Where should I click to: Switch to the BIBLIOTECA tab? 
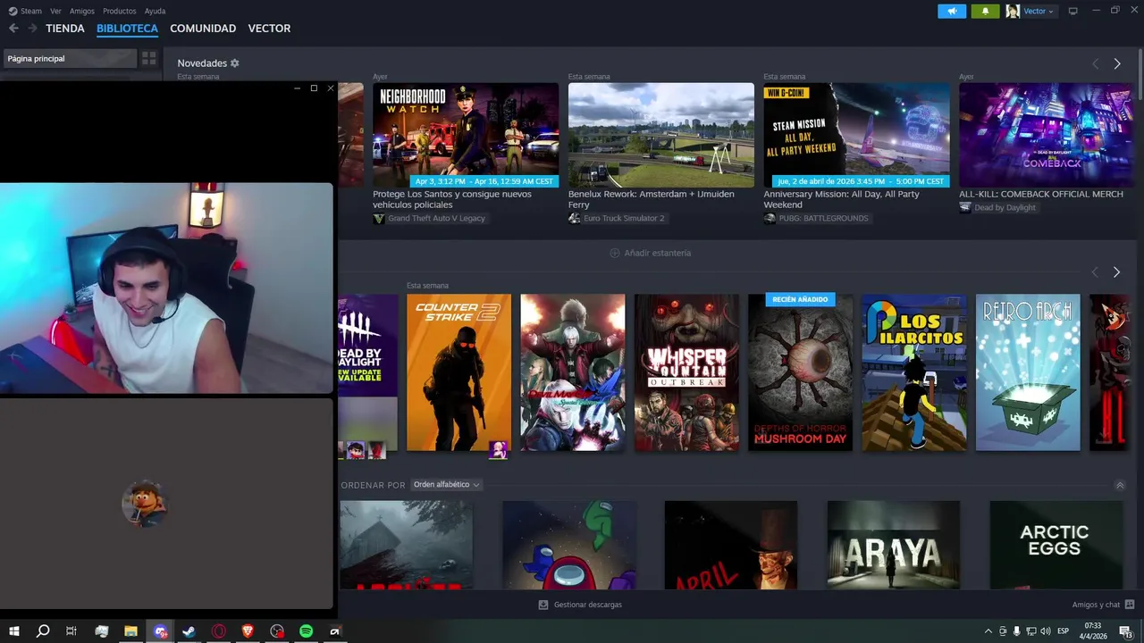[127, 29]
